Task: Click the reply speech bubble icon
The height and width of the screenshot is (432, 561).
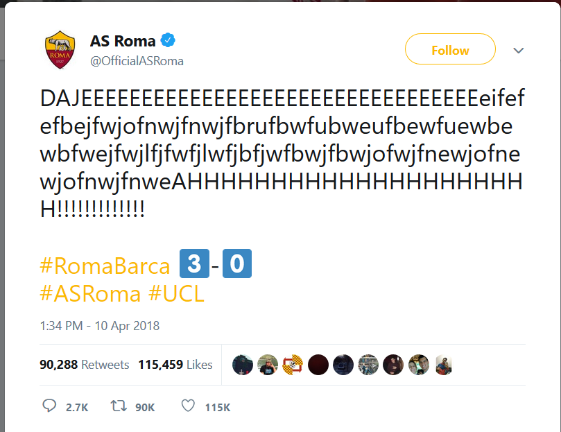Action: (x=50, y=406)
